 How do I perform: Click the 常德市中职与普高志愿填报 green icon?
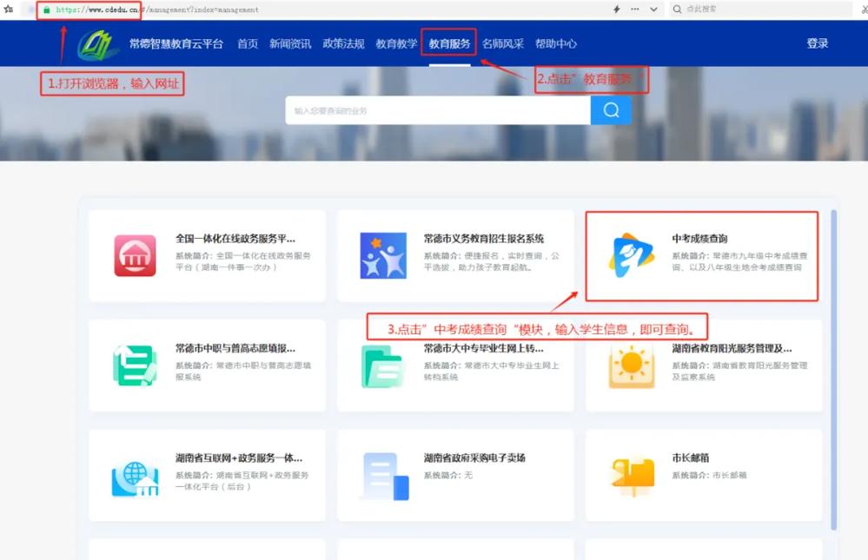[135, 366]
